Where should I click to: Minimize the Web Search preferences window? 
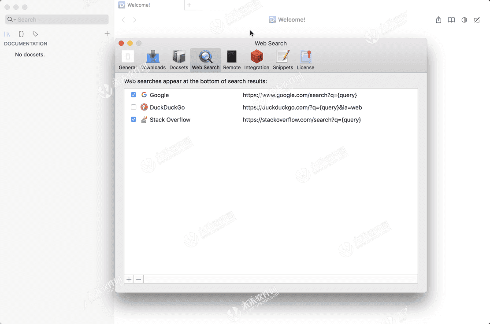pos(130,43)
